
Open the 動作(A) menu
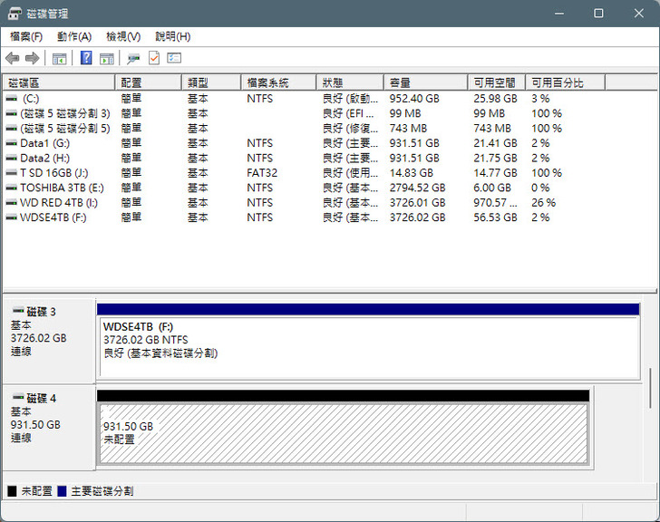[x=74, y=36]
